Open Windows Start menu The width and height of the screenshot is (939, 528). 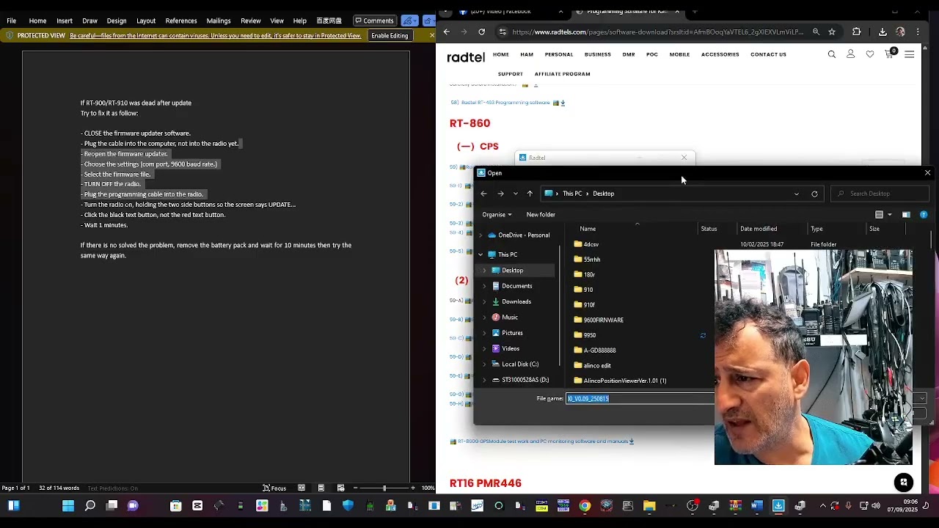pos(68,505)
